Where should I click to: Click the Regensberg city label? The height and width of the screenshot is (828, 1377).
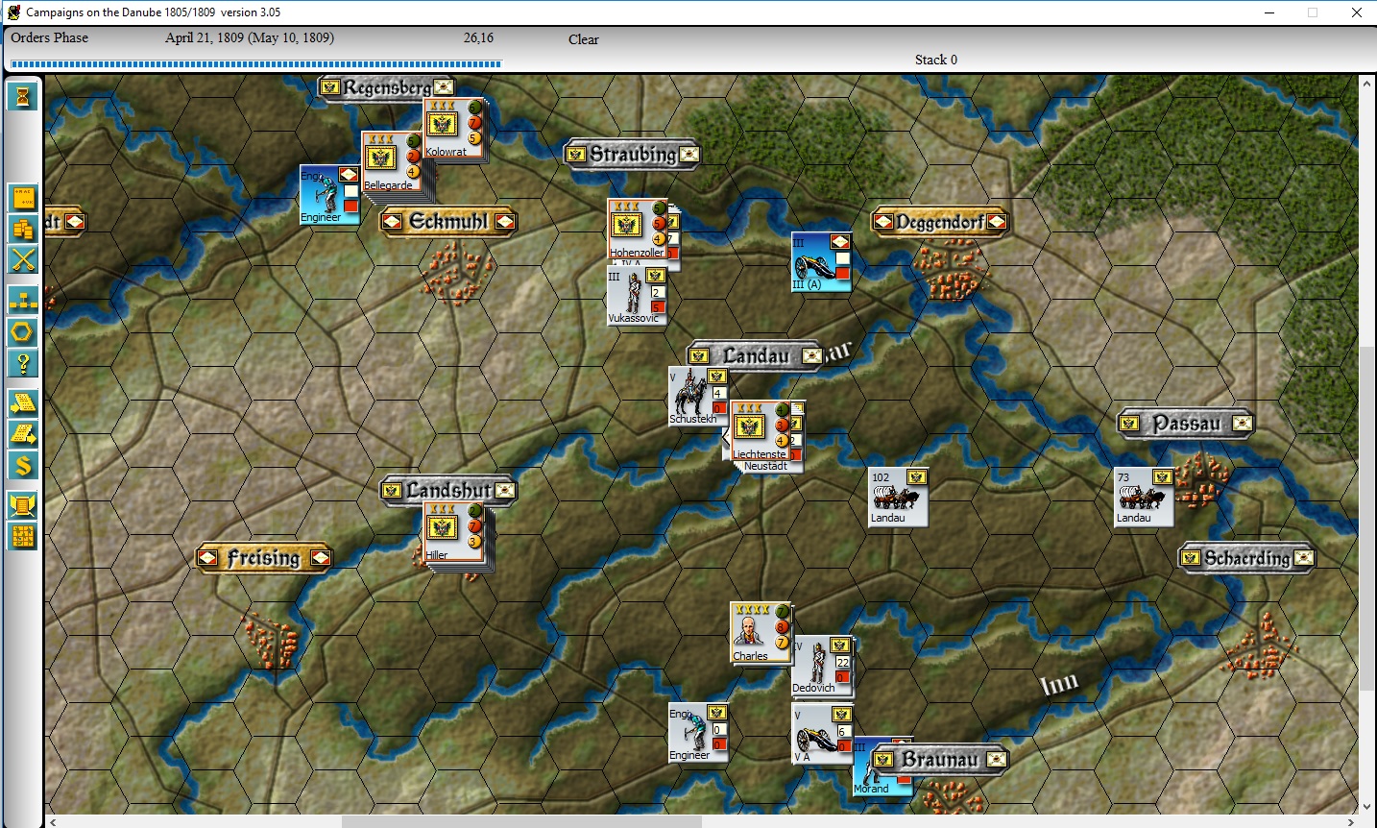click(x=387, y=87)
